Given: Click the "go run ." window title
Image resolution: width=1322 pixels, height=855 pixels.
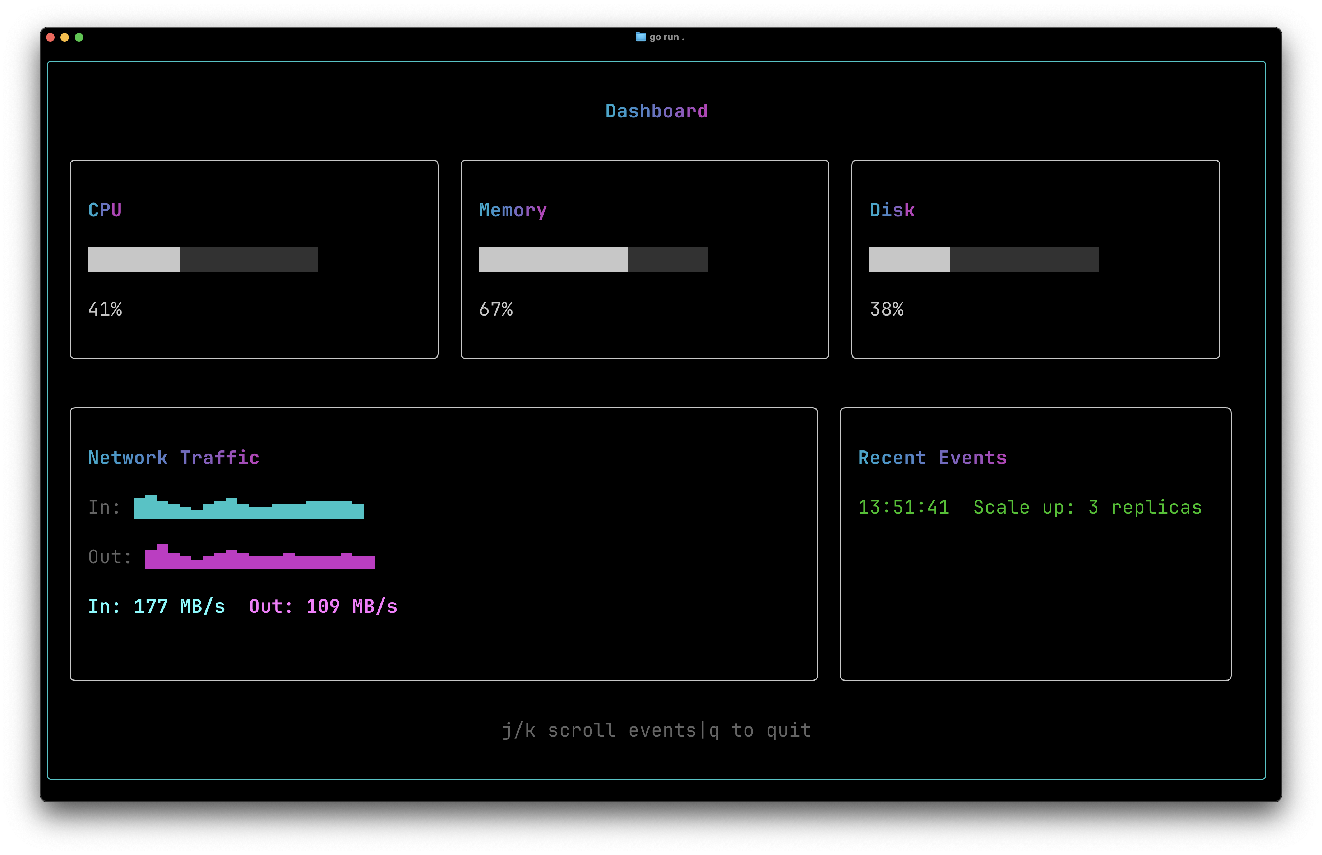Looking at the screenshot, I should pyautogui.click(x=666, y=37).
